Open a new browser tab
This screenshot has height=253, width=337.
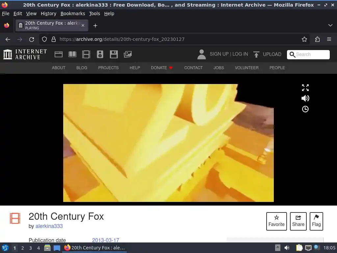pyautogui.click(x=95, y=26)
